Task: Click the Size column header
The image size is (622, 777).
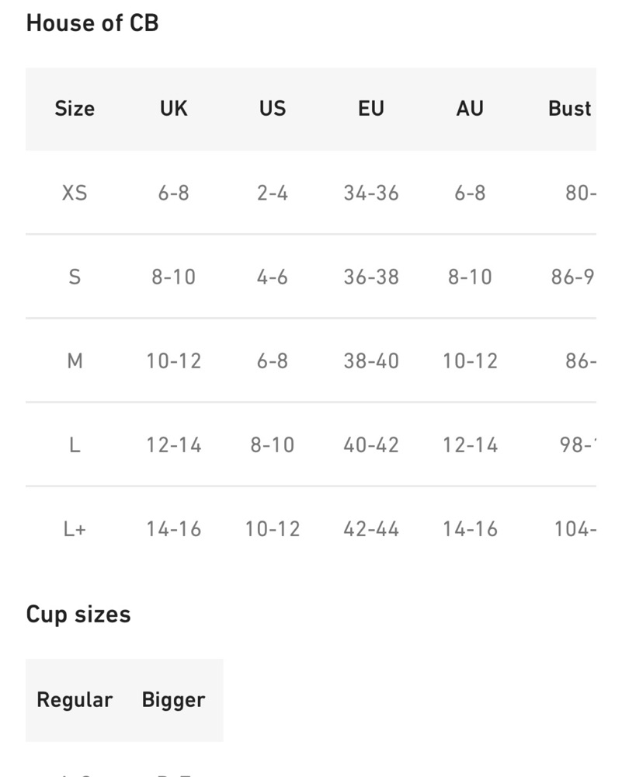Action: pos(75,109)
